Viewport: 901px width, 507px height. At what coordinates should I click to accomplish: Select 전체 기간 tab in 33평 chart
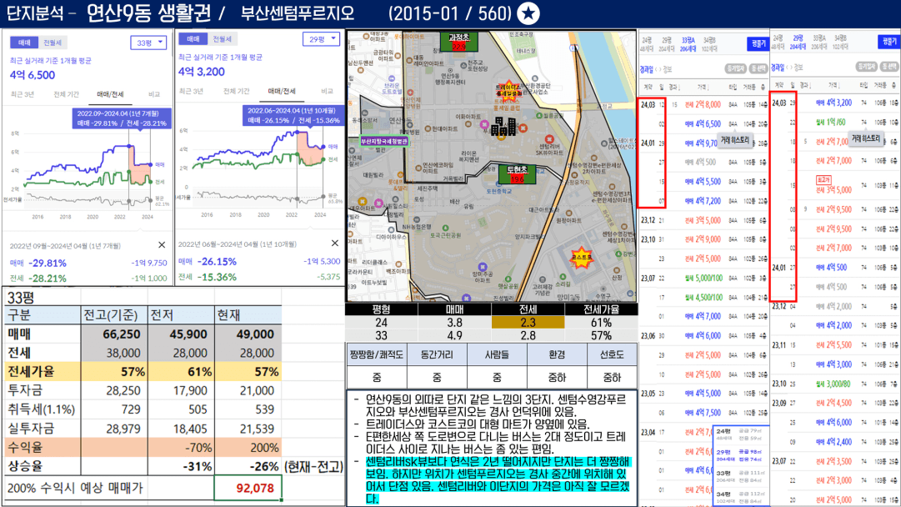[x=66, y=94]
